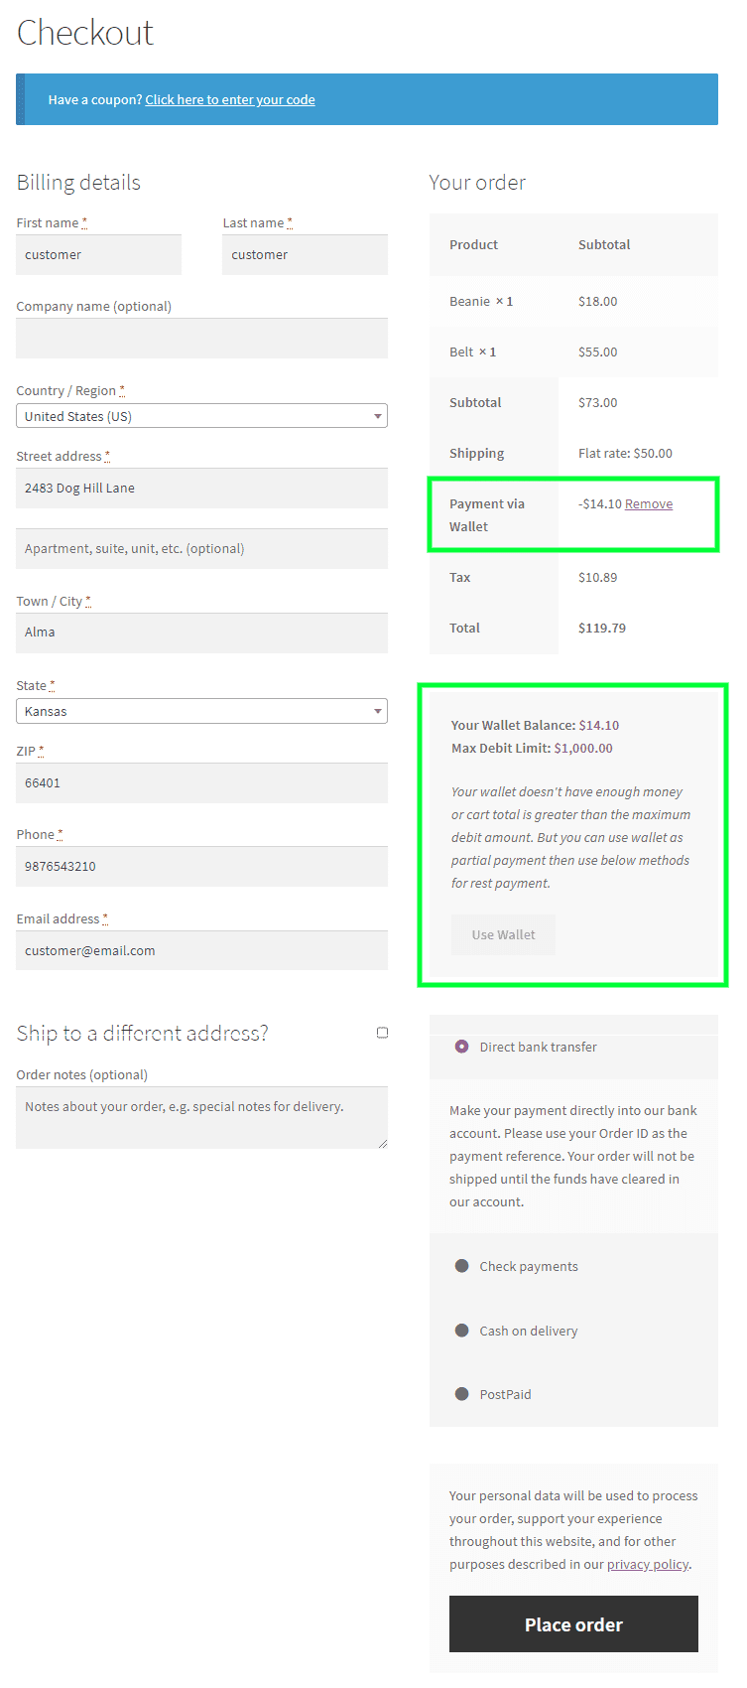
Task: Select Check payments as payment method
Action: tap(461, 1265)
